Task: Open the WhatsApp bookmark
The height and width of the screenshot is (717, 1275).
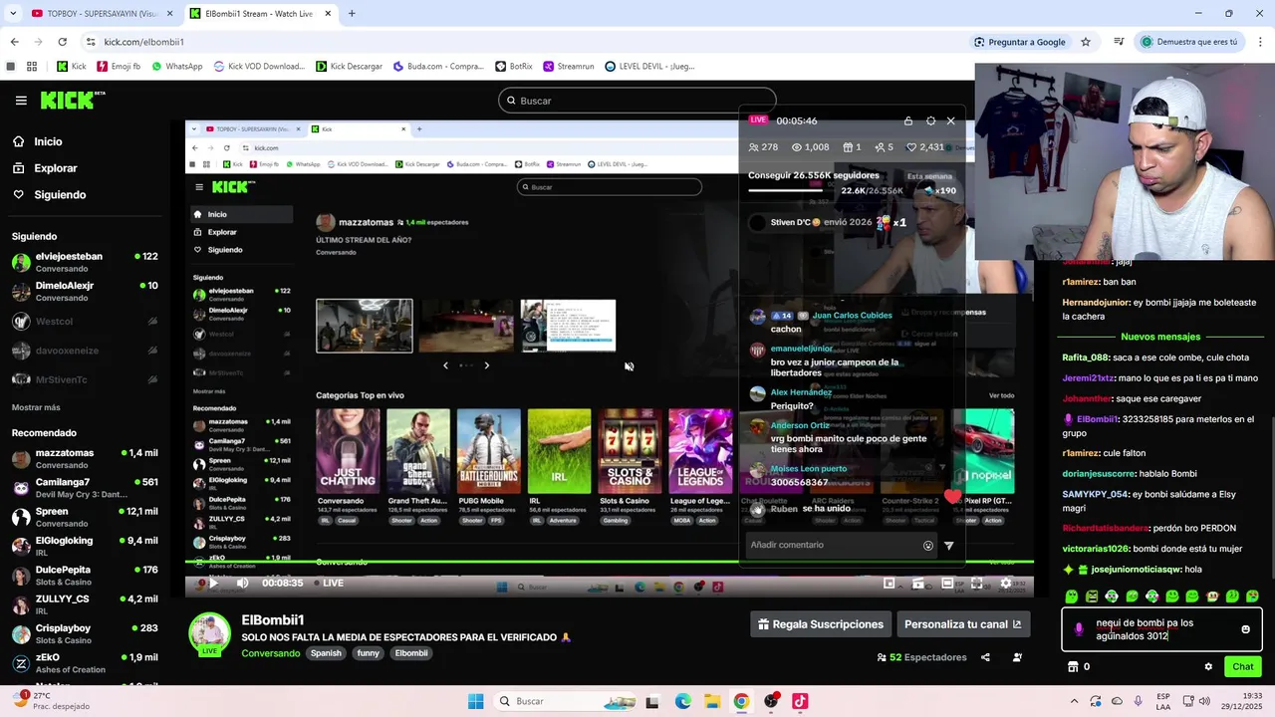Action: 176,67
